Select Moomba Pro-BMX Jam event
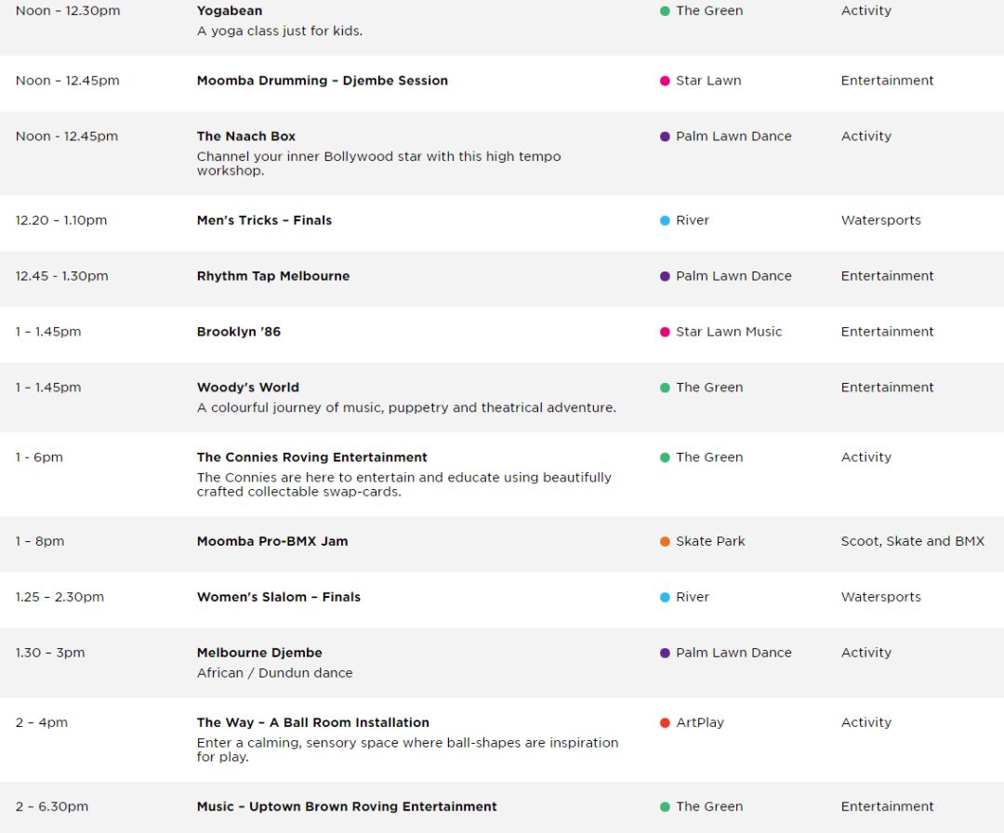The width and height of the screenshot is (1004, 833). tap(272, 541)
